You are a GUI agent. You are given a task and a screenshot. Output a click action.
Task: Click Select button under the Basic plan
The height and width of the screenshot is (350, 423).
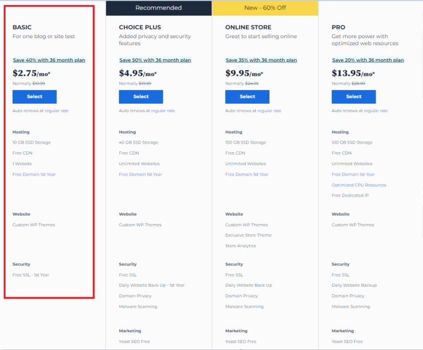[x=34, y=97]
